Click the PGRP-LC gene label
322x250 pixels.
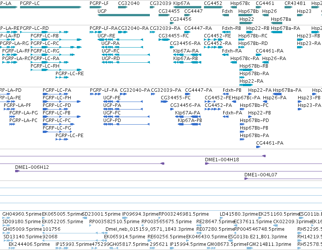click(x=30, y=3)
